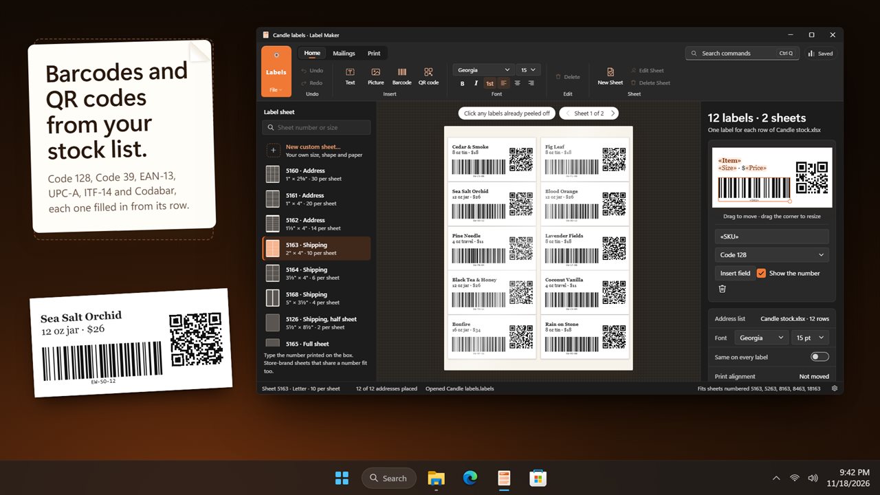Click the Insert field button

pyautogui.click(x=735, y=273)
